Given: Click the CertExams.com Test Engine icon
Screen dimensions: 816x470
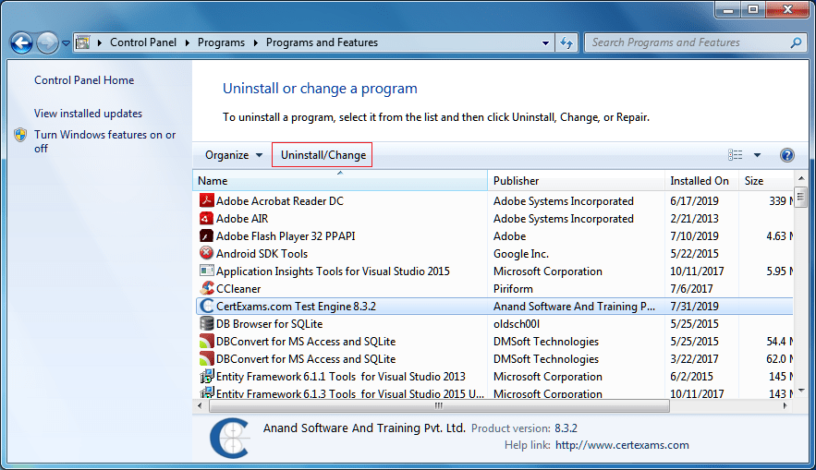Looking at the screenshot, I should pos(207,306).
